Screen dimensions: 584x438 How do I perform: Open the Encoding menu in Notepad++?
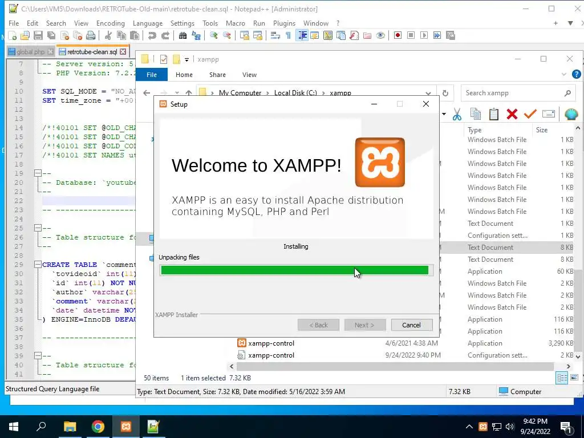[x=110, y=23]
